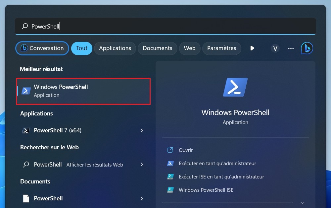The image size is (331, 208).
Task: Expand the chevron next to PowerShell 7 (x64)
Action: point(142,131)
